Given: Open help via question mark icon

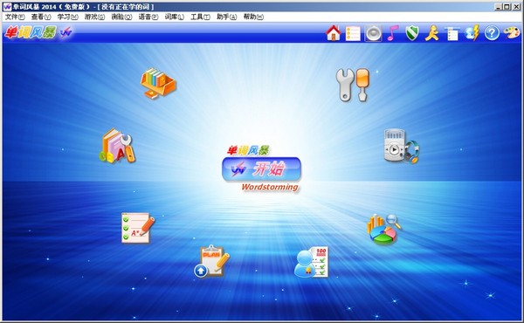Looking at the screenshot, I should coord(492,33).
